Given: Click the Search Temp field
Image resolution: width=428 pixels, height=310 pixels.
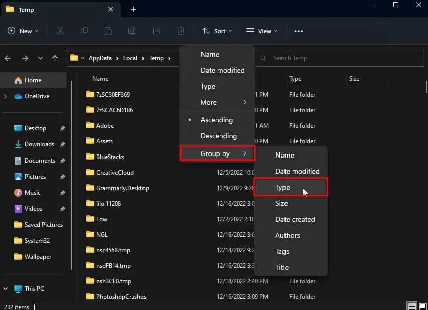Looking at the screenshot, I should (x=340, y=58).
